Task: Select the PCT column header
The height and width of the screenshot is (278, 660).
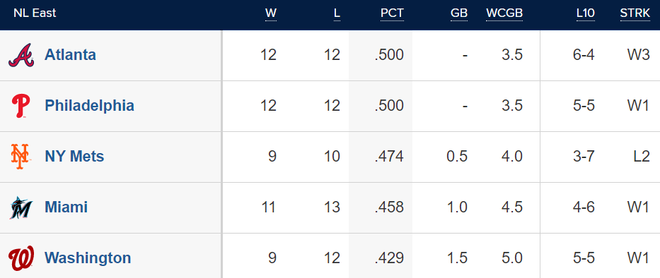Action: [x=392, y=13]
